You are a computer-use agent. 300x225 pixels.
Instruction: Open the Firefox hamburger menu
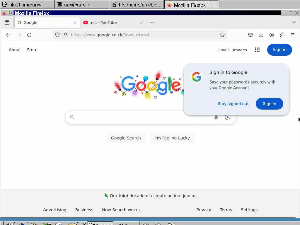(x=293, y=35)
